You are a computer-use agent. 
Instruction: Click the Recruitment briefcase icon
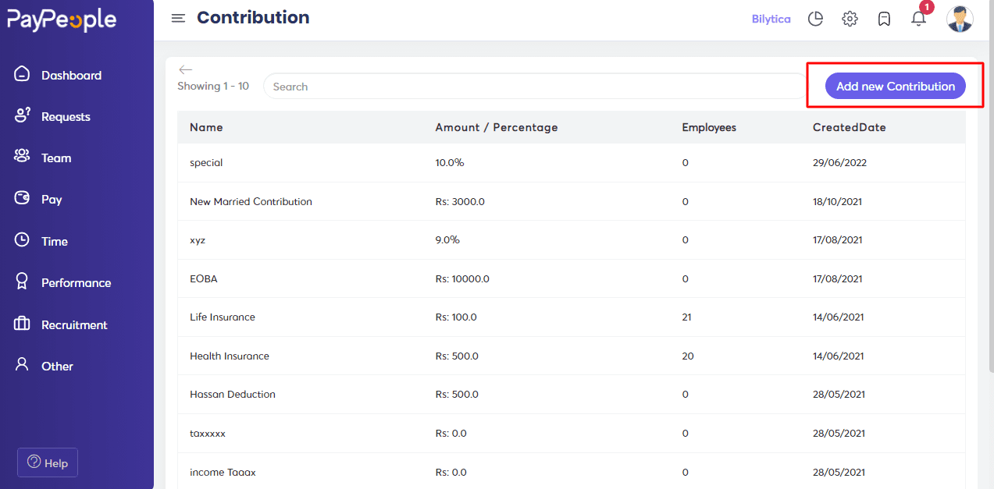(22, 324)
